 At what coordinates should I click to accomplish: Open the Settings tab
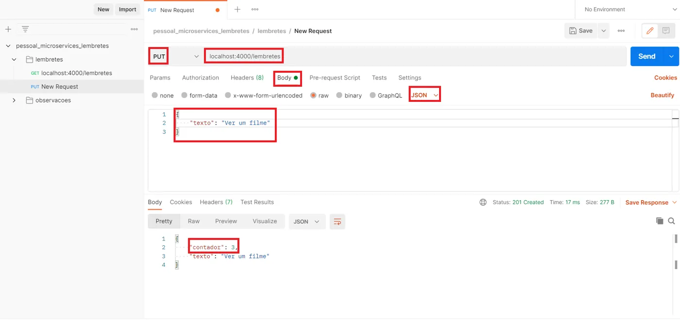point(409,78)
